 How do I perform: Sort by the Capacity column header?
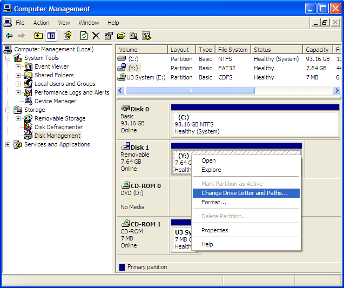pyautogui.click(x=318, y=50)
